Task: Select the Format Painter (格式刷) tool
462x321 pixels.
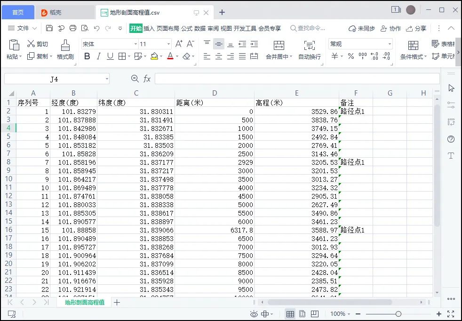Action: coord(65,49)
